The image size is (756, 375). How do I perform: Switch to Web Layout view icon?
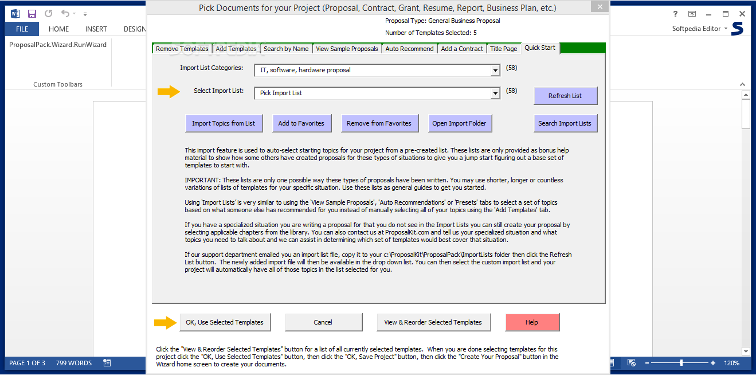(631, 363)
